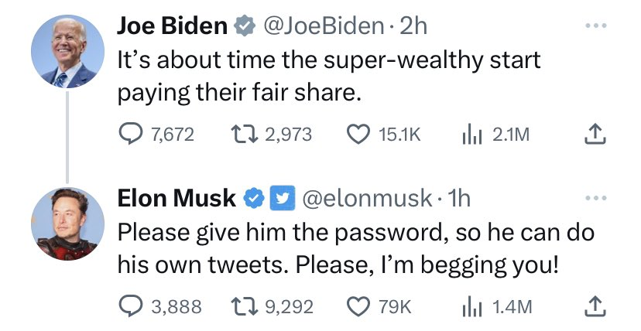Like the tweet with 15.1K likes
The height and width of the screenshot is (331, 641).
pyautogui.click(x=358, y=135)
